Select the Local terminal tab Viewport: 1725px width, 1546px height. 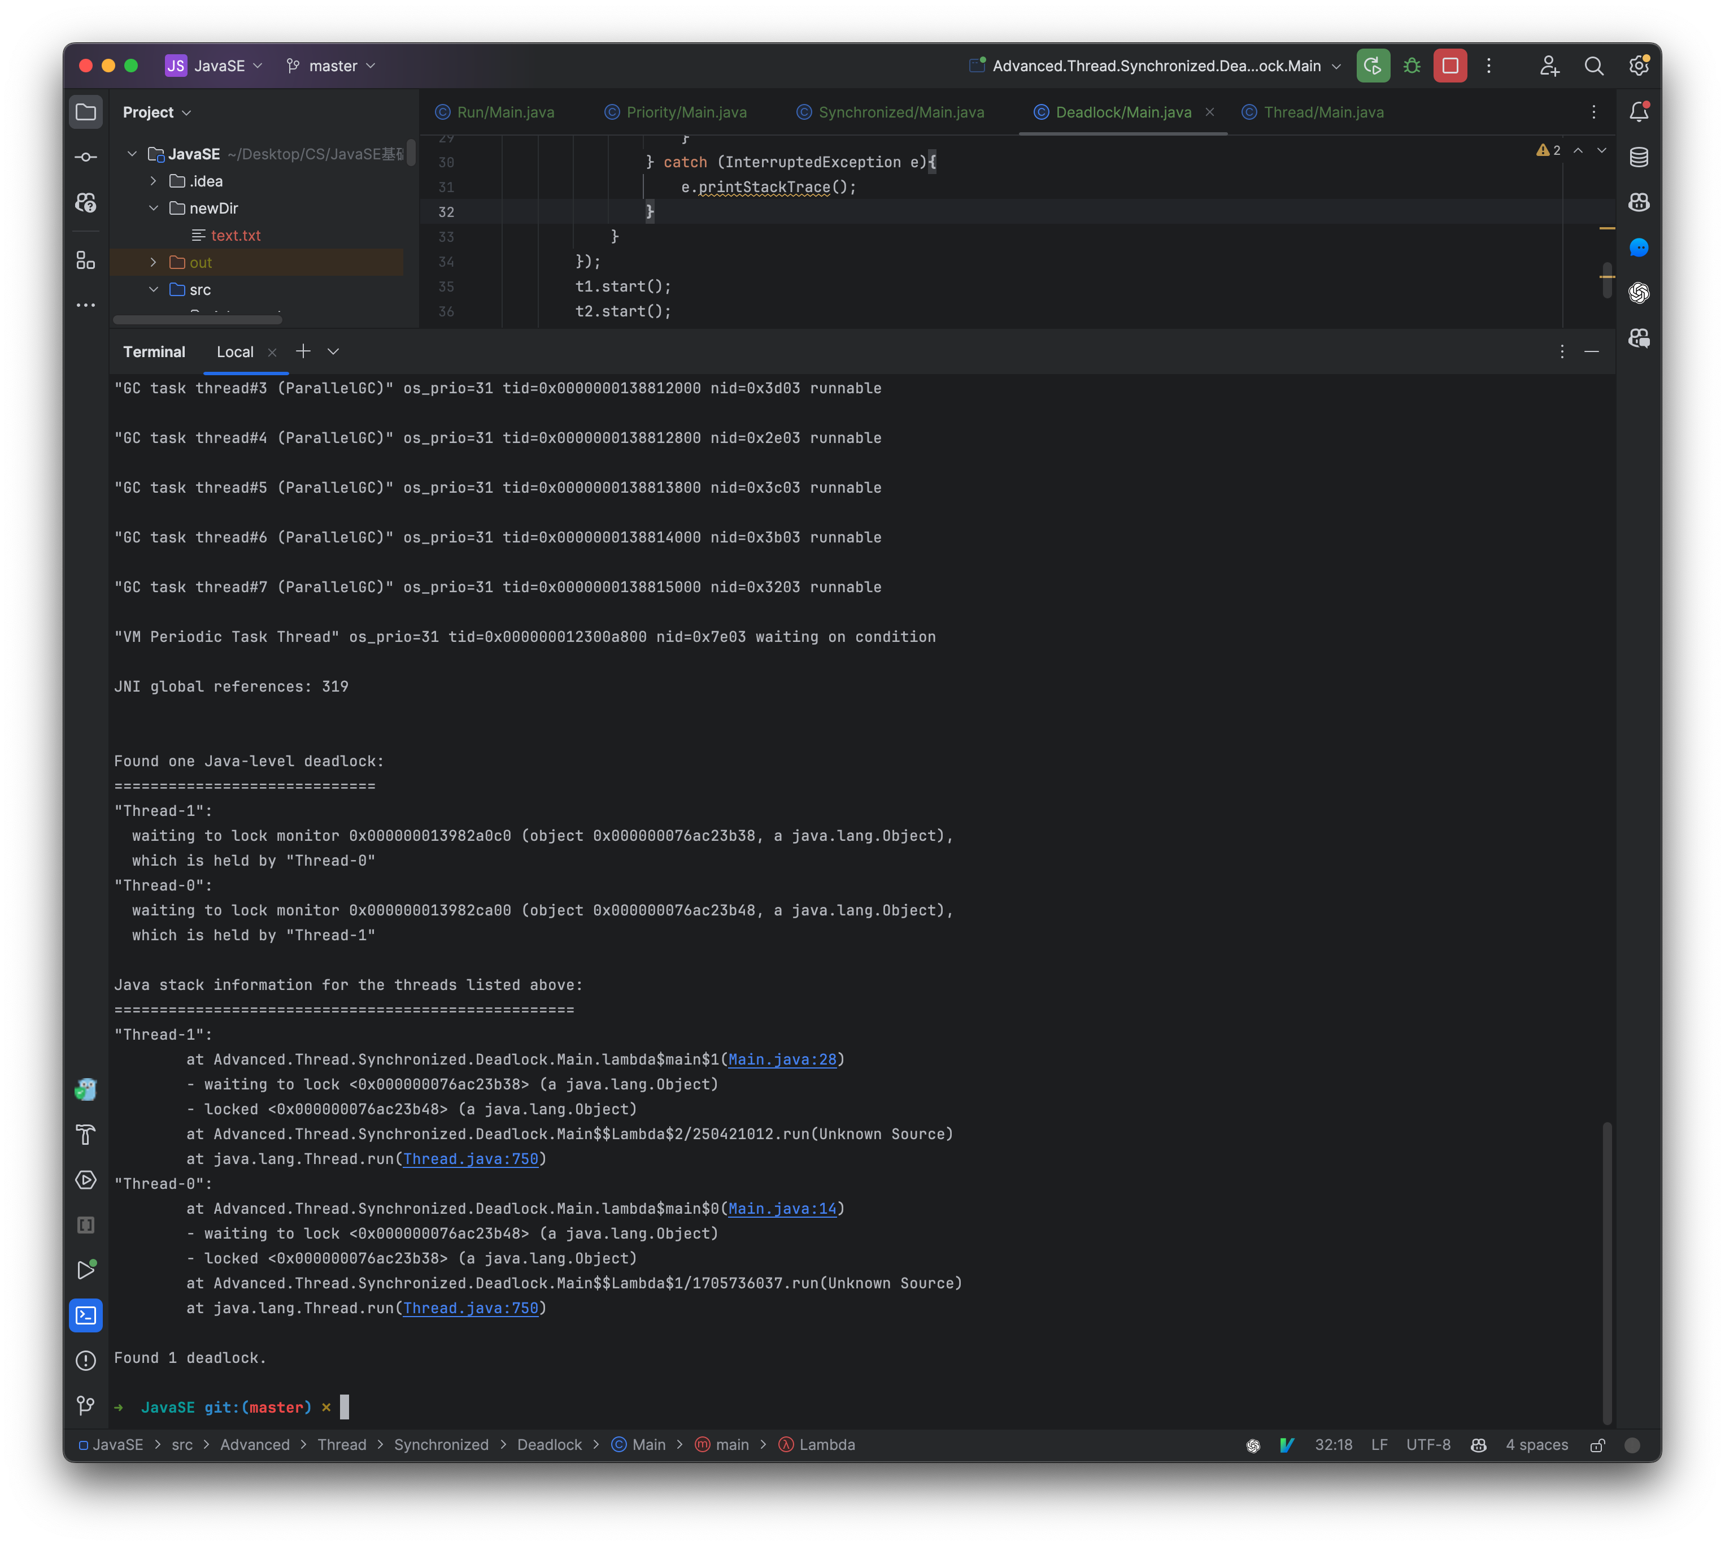(234, 351)
